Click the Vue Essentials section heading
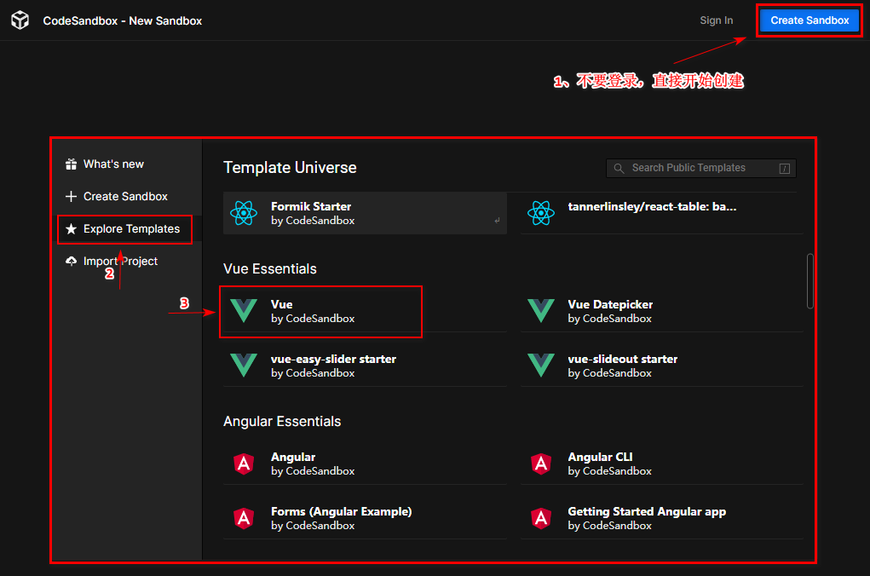The image size is (870, 576). tap(269, 268)
